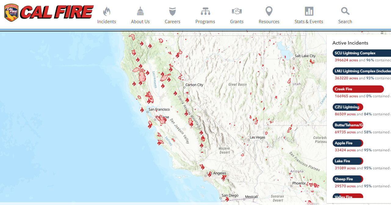Select the handshake Grants icon
The image size is (391, 205).
[237, 10]
